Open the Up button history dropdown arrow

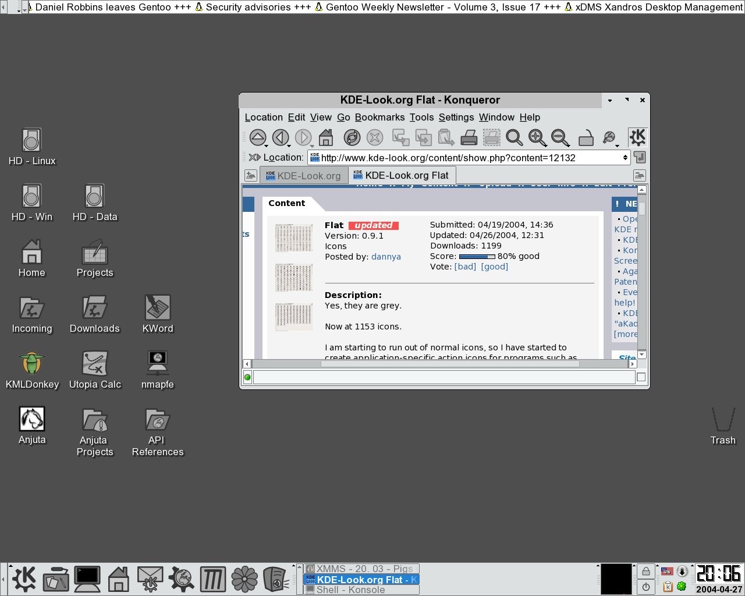(267, 146)
